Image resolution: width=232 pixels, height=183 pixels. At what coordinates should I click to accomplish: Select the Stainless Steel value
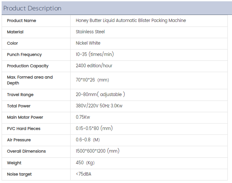90,32
